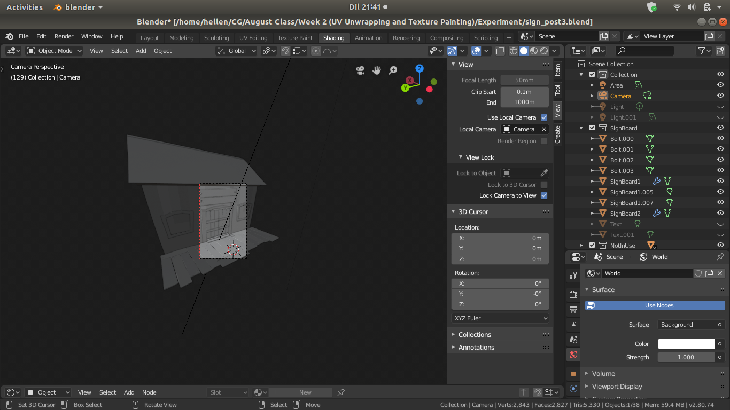The width and height of the screenshot is (730, 410).
Task: Click Strength 1.000 slider field
Action: tap(686, 357)
